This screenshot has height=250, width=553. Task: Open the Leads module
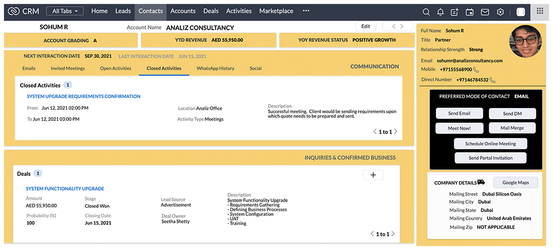[123, 11]
